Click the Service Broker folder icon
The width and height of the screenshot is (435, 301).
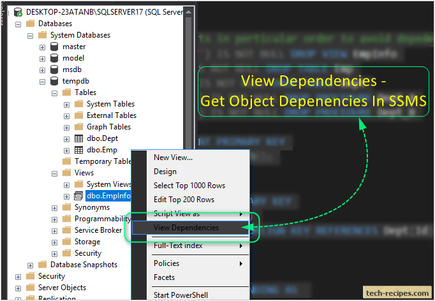point(66,230)
